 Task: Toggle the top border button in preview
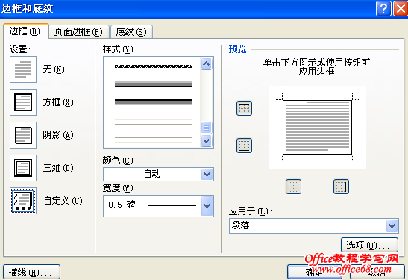[x=244, y=108]
